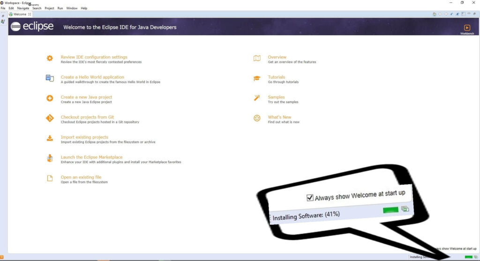The image size is (480, 261).
Task: Click 'Get an overview of the features' text
Action: pyautogui.click(x=292, y=62)
